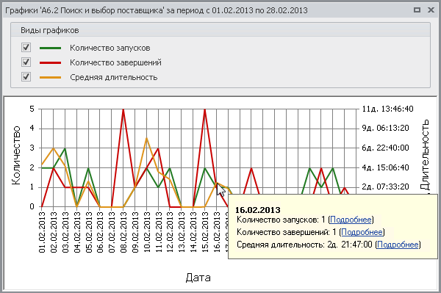
Task: Click the red line legend swatch
Action: coord(50,62)
